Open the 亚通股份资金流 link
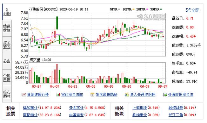 point(181,95)
